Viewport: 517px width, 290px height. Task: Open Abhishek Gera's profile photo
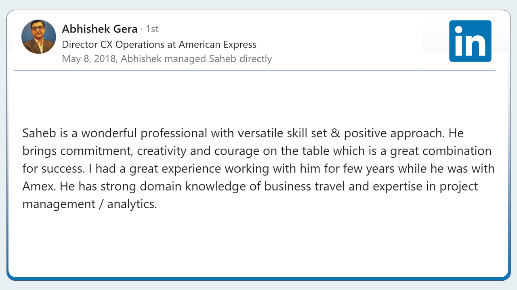pos(39,37)
